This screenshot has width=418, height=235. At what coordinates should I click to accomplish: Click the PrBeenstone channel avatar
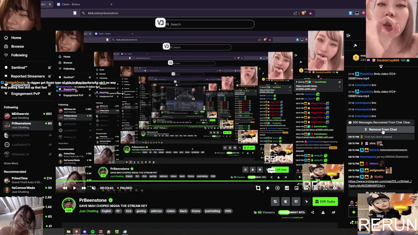point(69,205)
